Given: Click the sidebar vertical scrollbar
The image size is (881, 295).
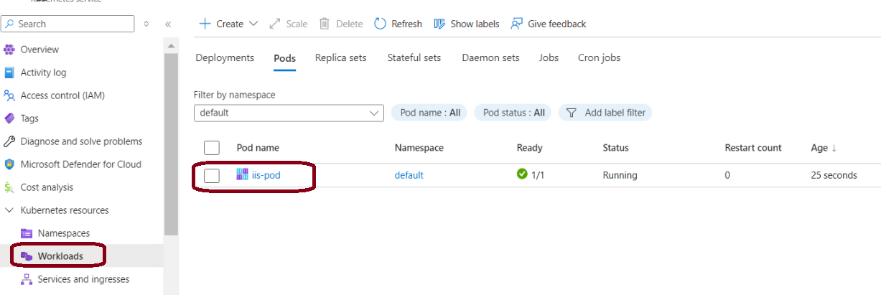Looking at the screenshot, I should [171, 144].
